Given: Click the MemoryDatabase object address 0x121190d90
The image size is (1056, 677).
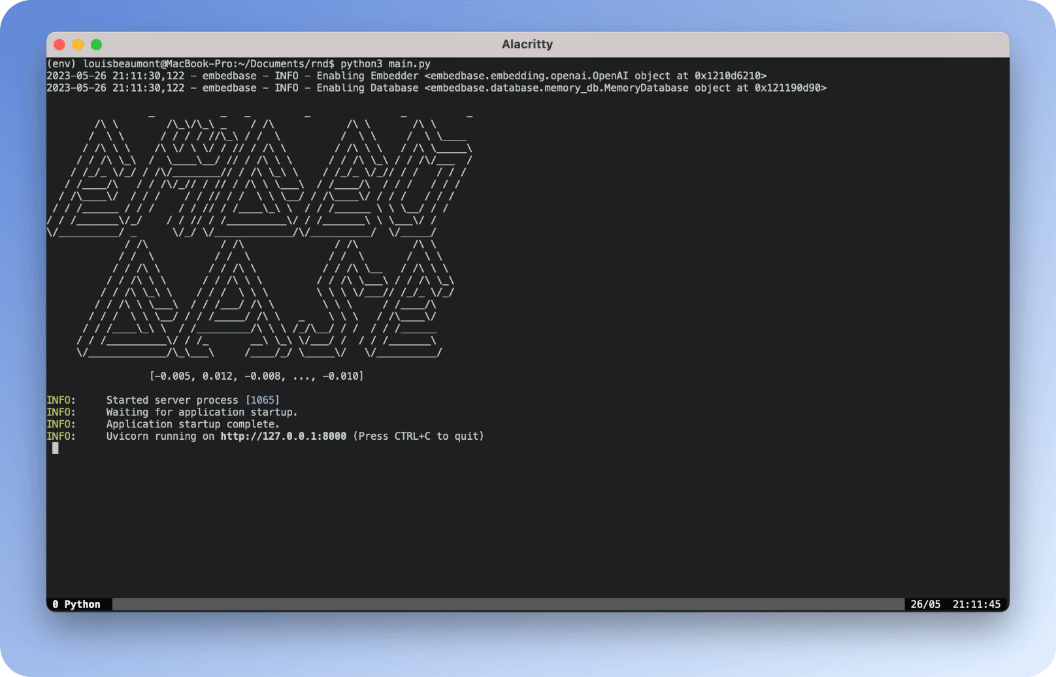Looking at the screenshot, I should [787, 88].
